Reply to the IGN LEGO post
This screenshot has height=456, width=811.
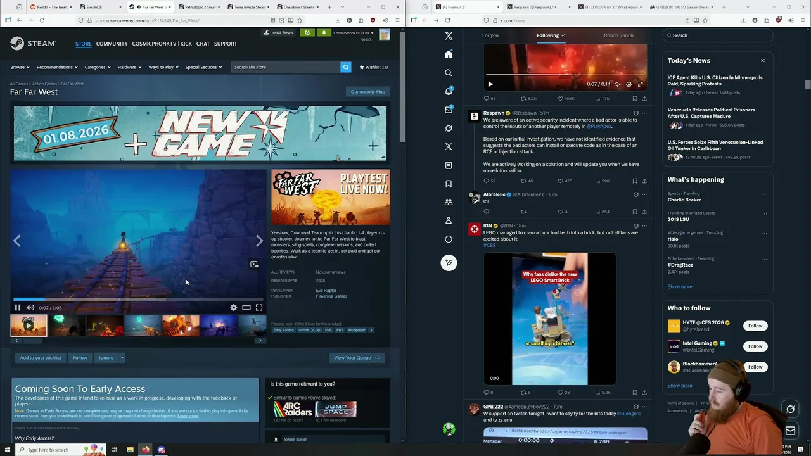point(487,393)
